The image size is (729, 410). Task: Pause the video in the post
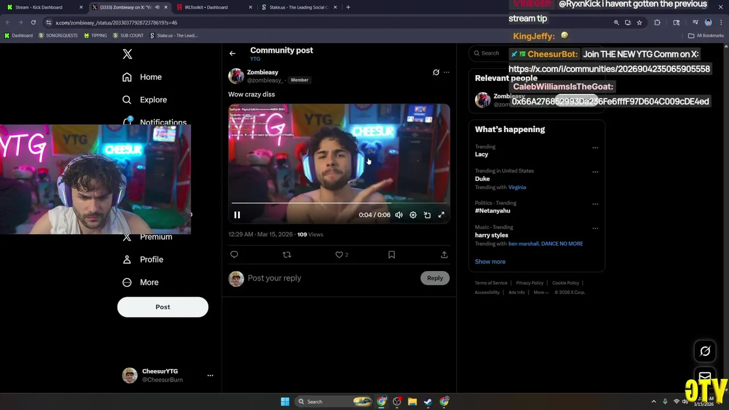(x=237, y=215)
